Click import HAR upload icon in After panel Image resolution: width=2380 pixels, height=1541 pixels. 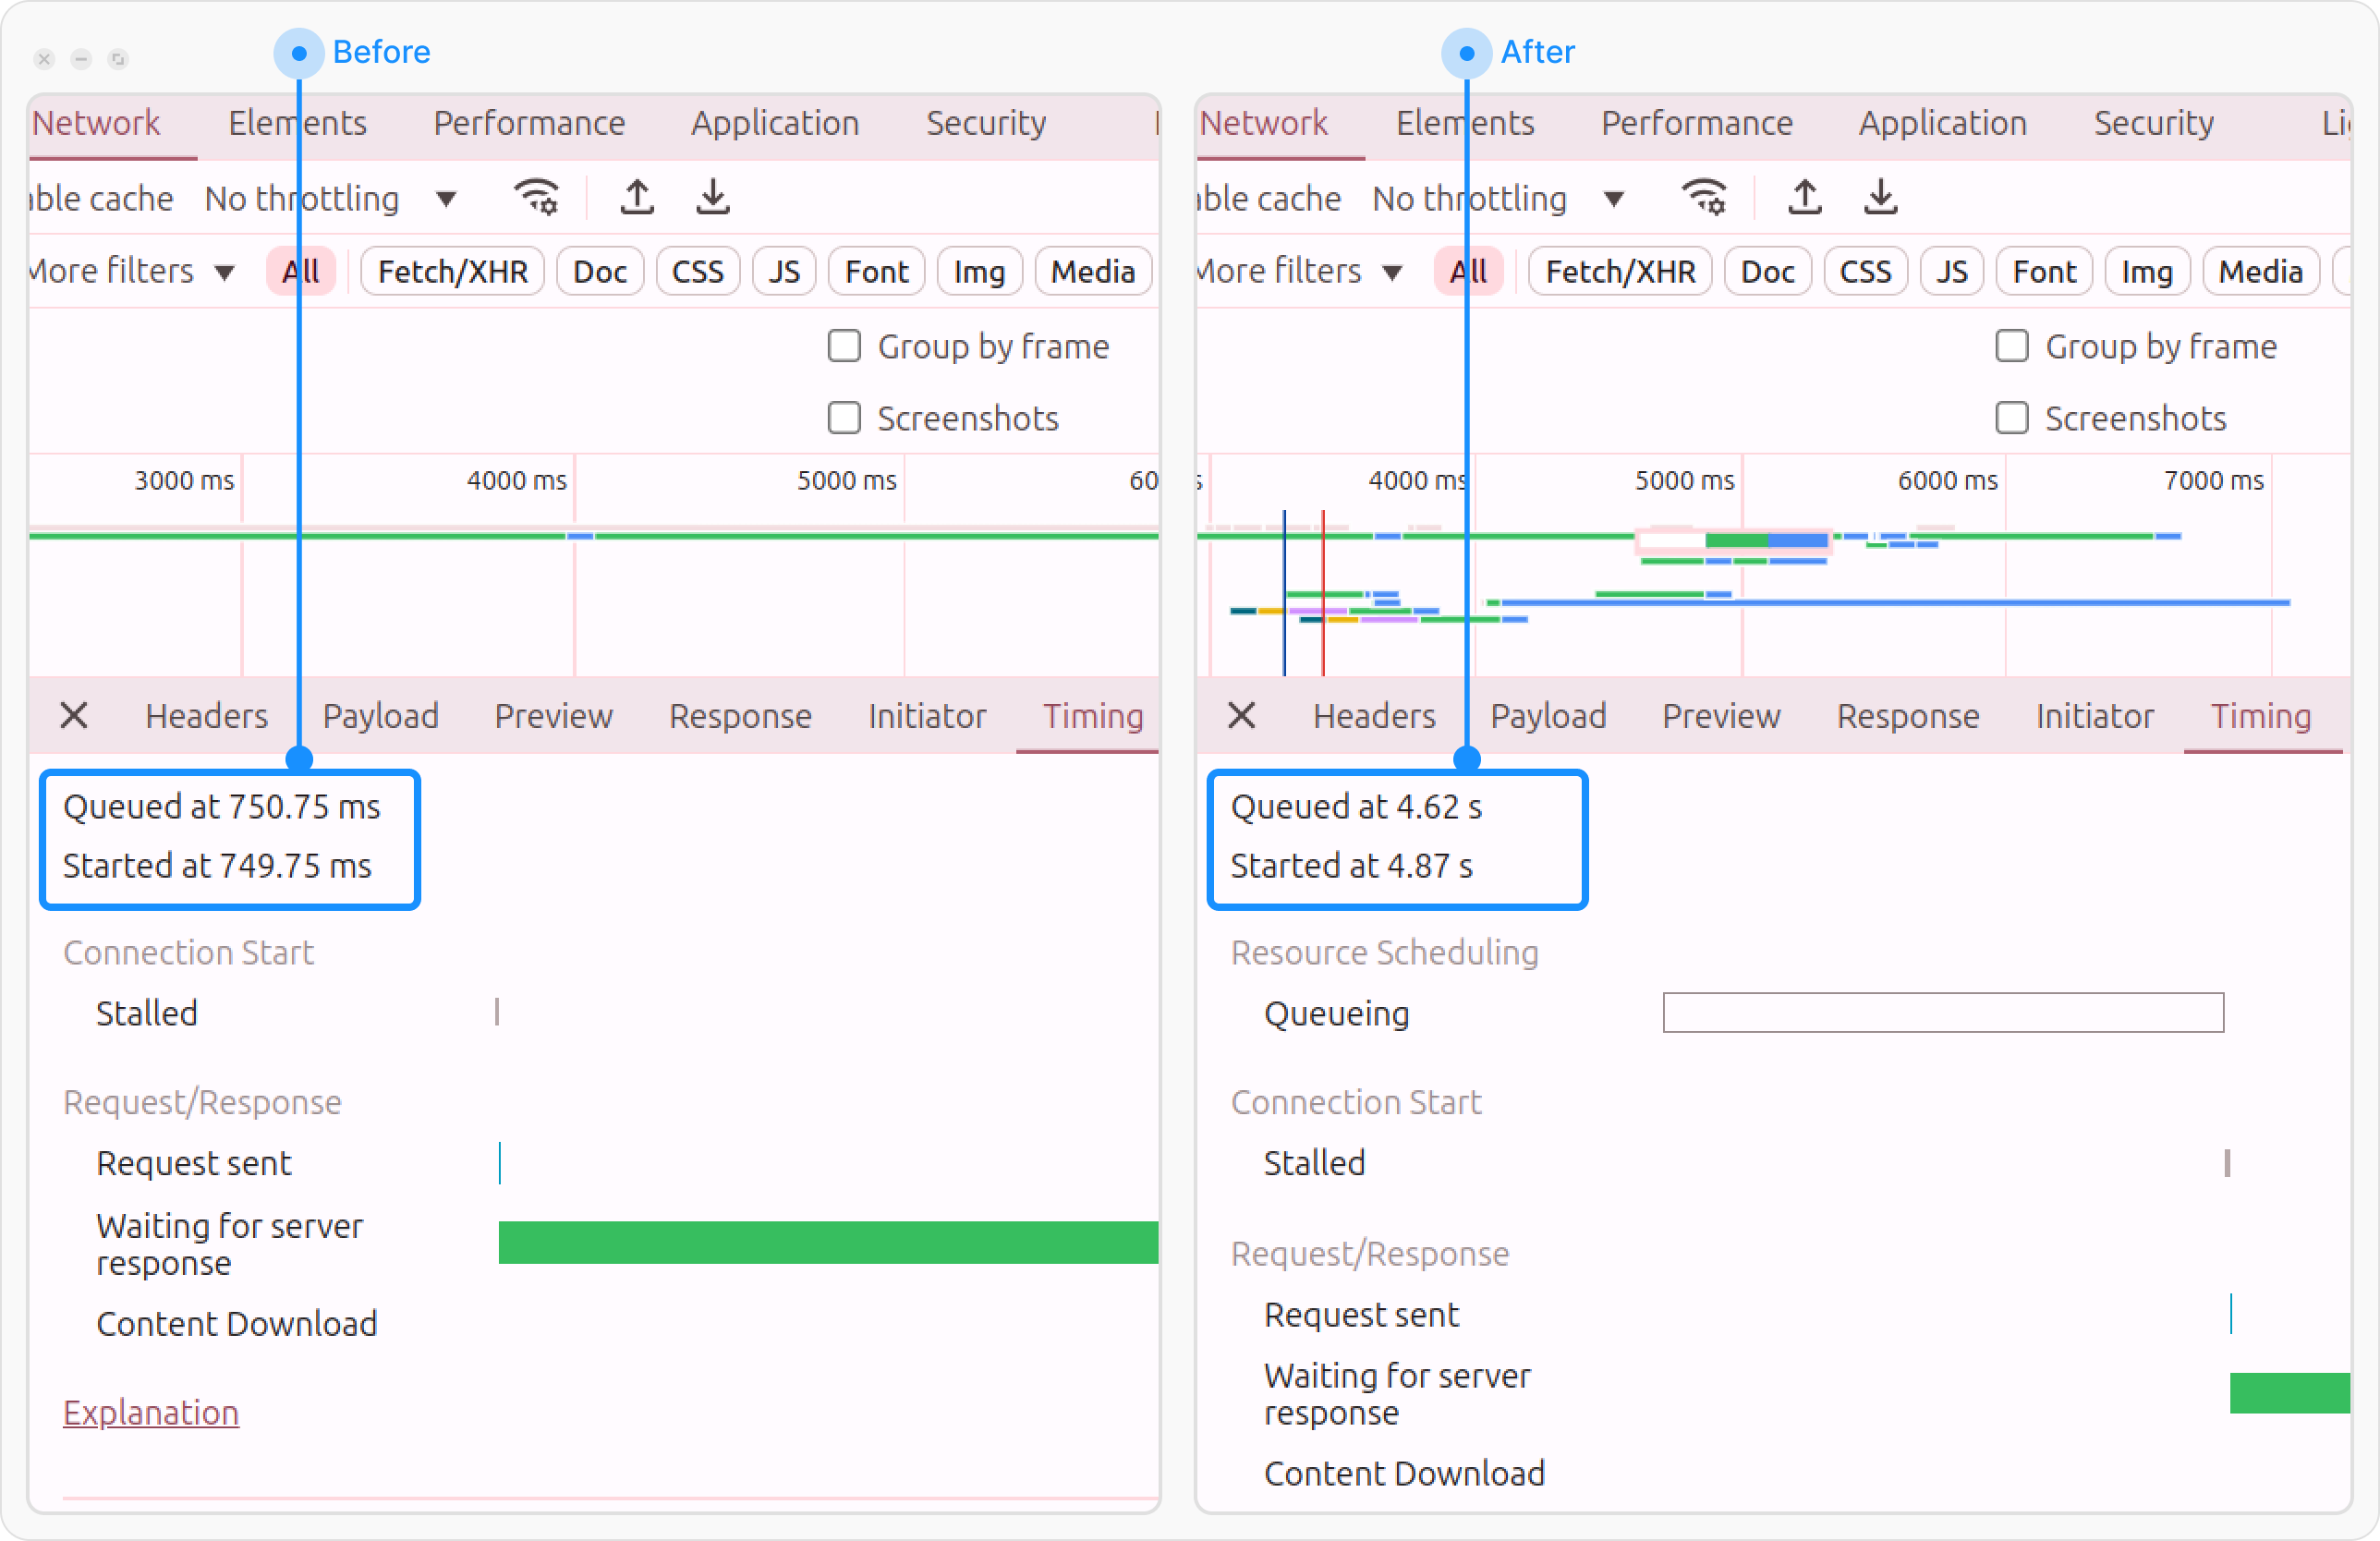[x=1805, y=197]
